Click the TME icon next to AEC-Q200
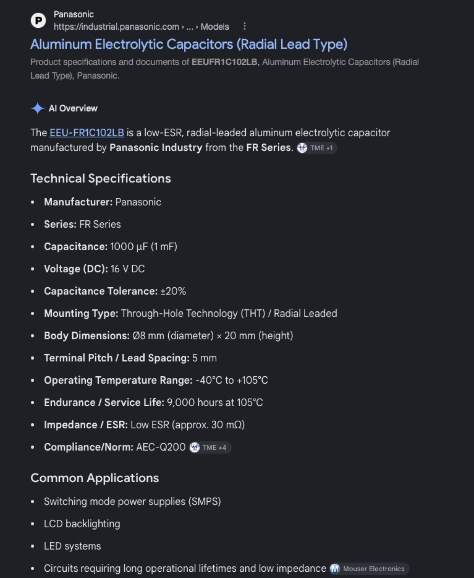 pyautogui.click(x=195, y=447)
